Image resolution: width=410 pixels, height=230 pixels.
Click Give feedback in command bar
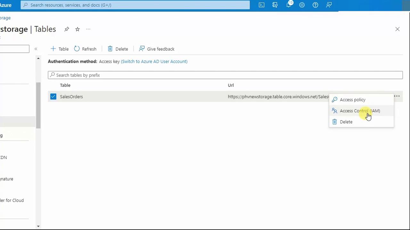click(157, 49)
